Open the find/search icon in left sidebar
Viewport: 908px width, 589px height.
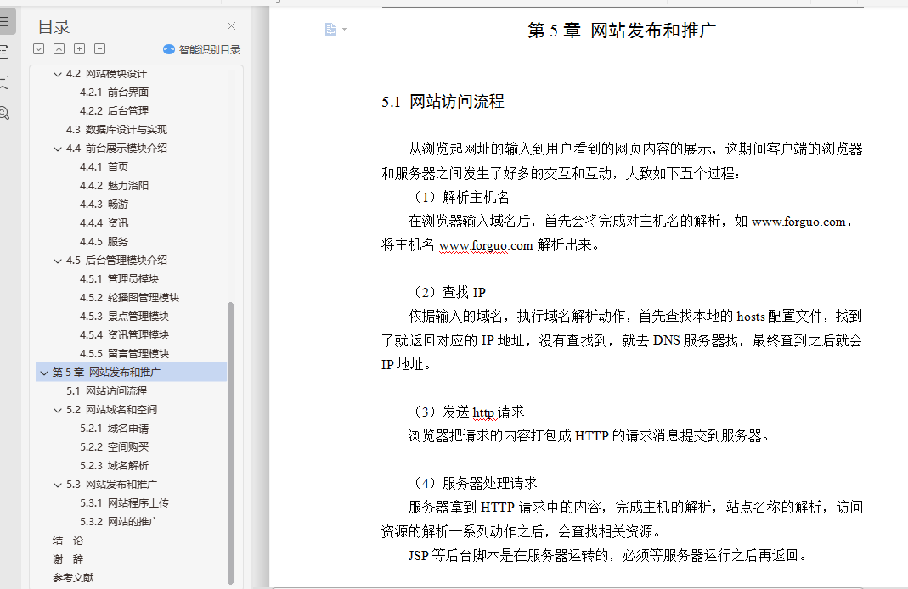(4, 113)
